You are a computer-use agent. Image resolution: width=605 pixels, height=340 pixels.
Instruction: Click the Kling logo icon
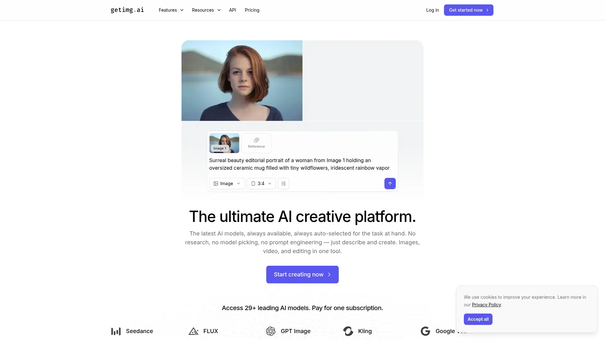pyautogui.click(x=348, y=331)
